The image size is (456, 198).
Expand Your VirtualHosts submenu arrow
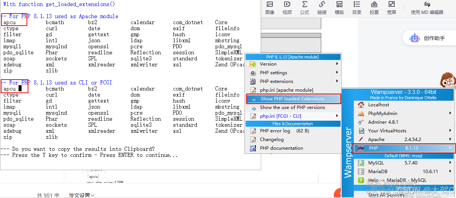[x=450, y=131]
